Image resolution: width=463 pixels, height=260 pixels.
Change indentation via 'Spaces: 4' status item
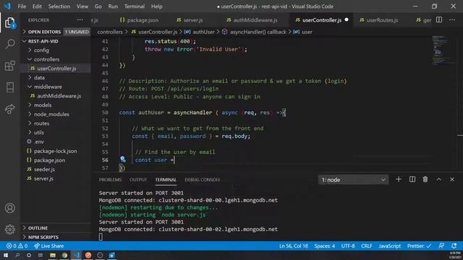pos(324,246)
